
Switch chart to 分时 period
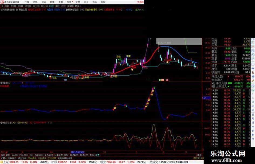click(x=7, y=6)
